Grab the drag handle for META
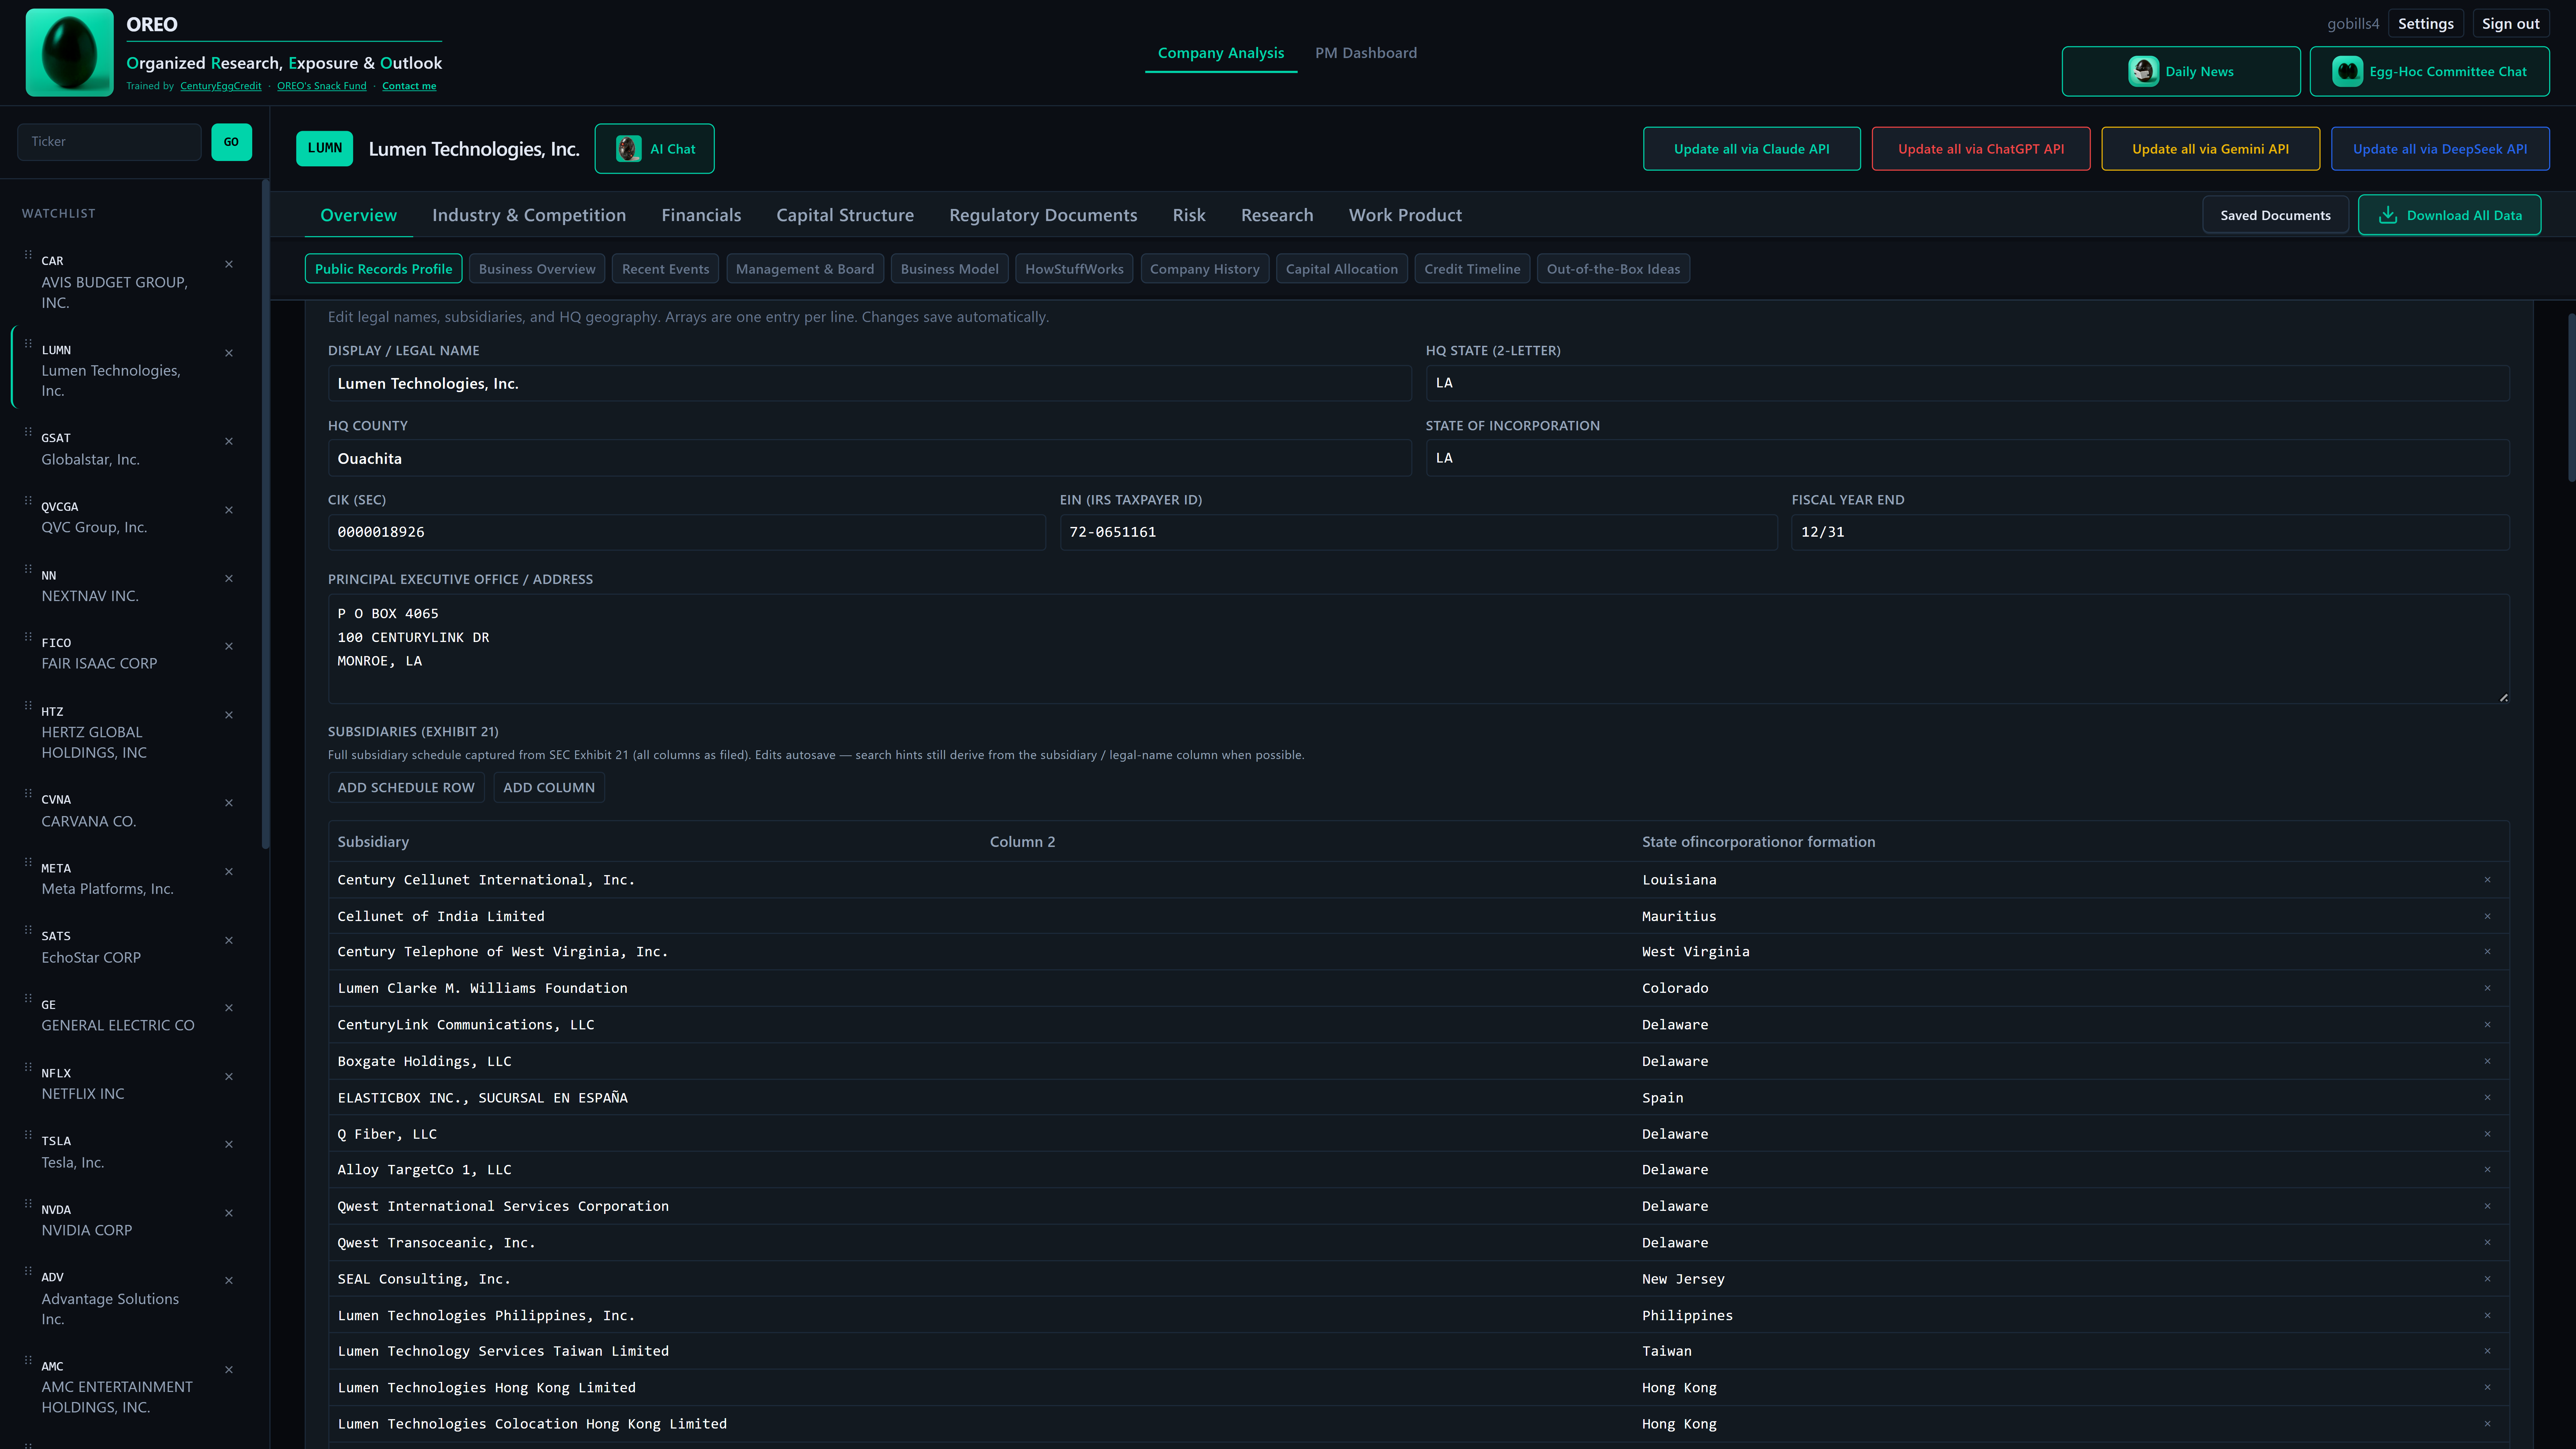The height and width of the screenshot is (1449, 2576). (x=28, y=862)
